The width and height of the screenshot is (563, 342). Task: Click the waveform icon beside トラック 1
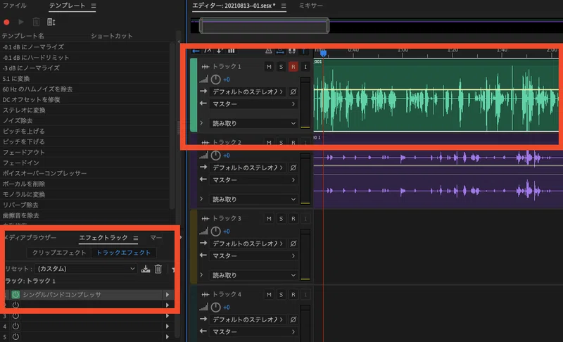tap(205, 67)
